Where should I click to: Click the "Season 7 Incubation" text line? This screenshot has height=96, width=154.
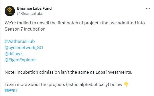point(25,29)
